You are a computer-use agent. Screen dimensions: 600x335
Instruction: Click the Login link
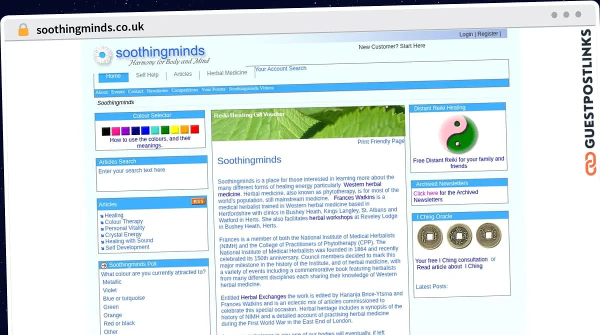[466, 34]
